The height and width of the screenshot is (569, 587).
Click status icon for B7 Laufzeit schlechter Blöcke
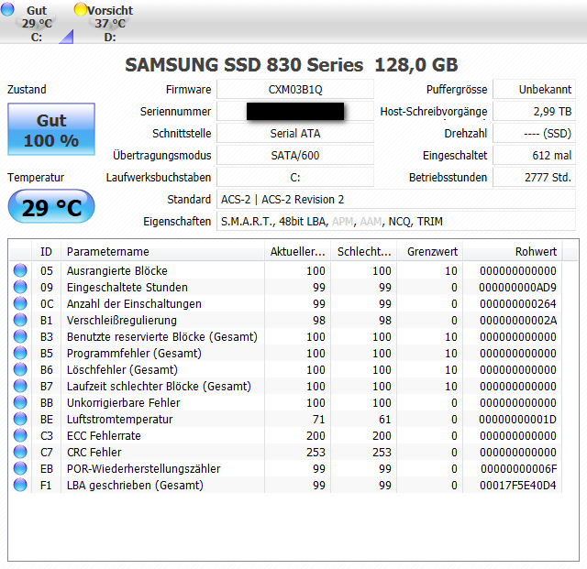tap(20, 386)
